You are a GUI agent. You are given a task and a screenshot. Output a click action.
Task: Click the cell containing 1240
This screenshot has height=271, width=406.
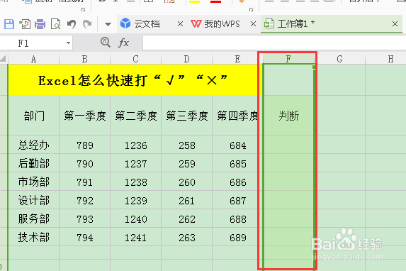tap(135, 219)
